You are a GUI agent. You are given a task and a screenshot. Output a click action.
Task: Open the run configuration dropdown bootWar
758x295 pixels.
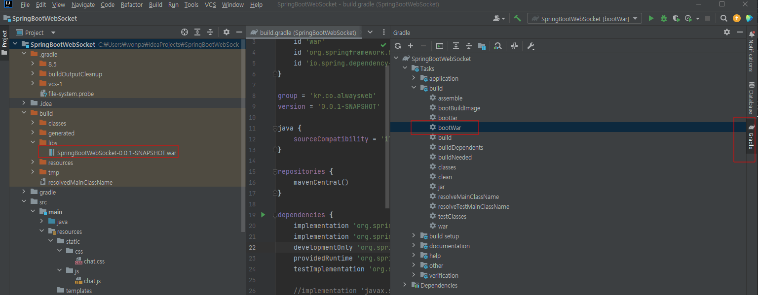tap(585, 19)
